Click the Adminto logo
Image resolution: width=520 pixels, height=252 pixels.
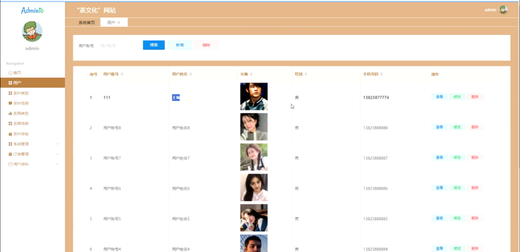click(32, 10)
